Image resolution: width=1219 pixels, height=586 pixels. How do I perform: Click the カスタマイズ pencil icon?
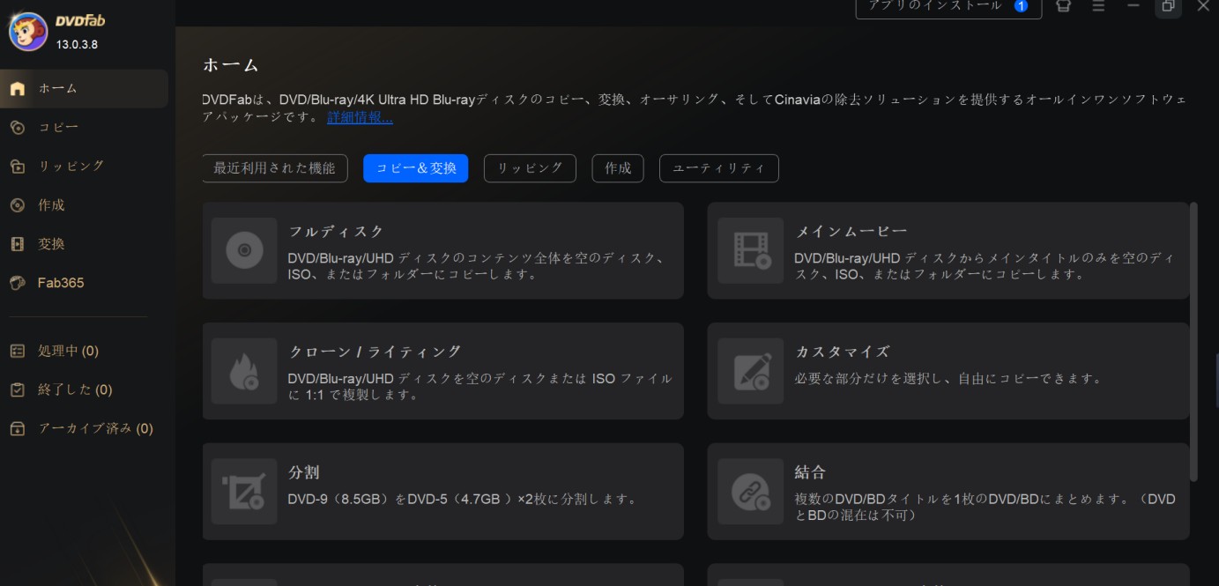coord(750,371)
